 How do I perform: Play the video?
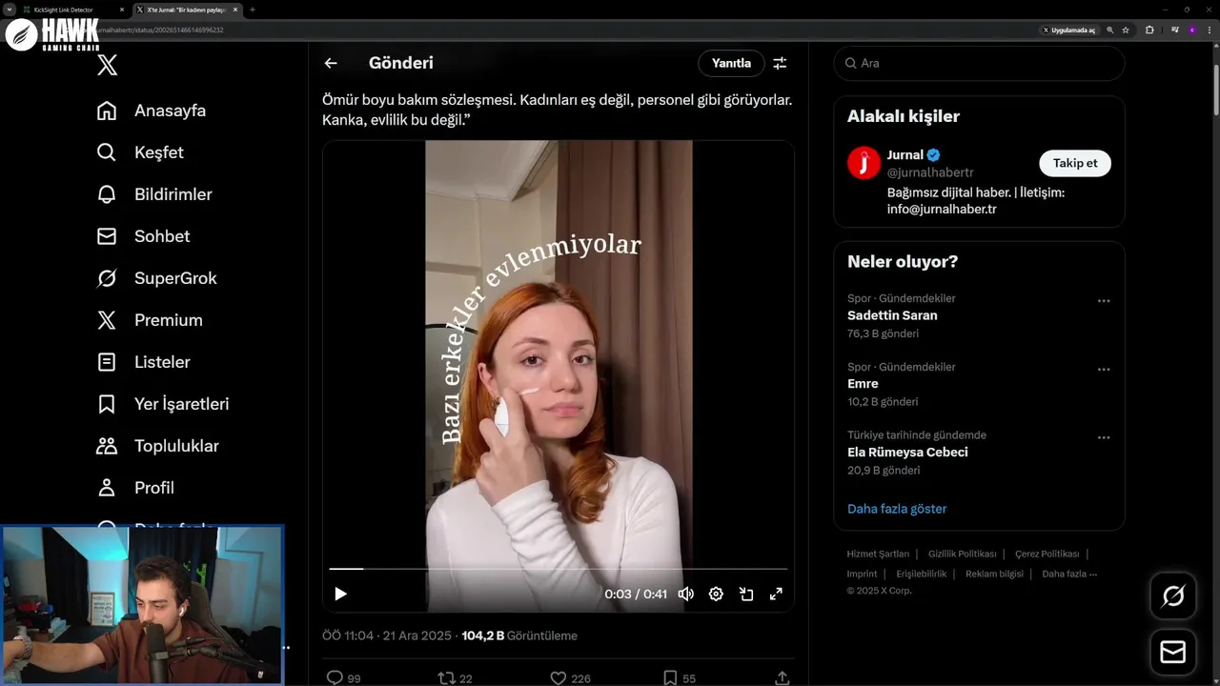tap(340, 594)
